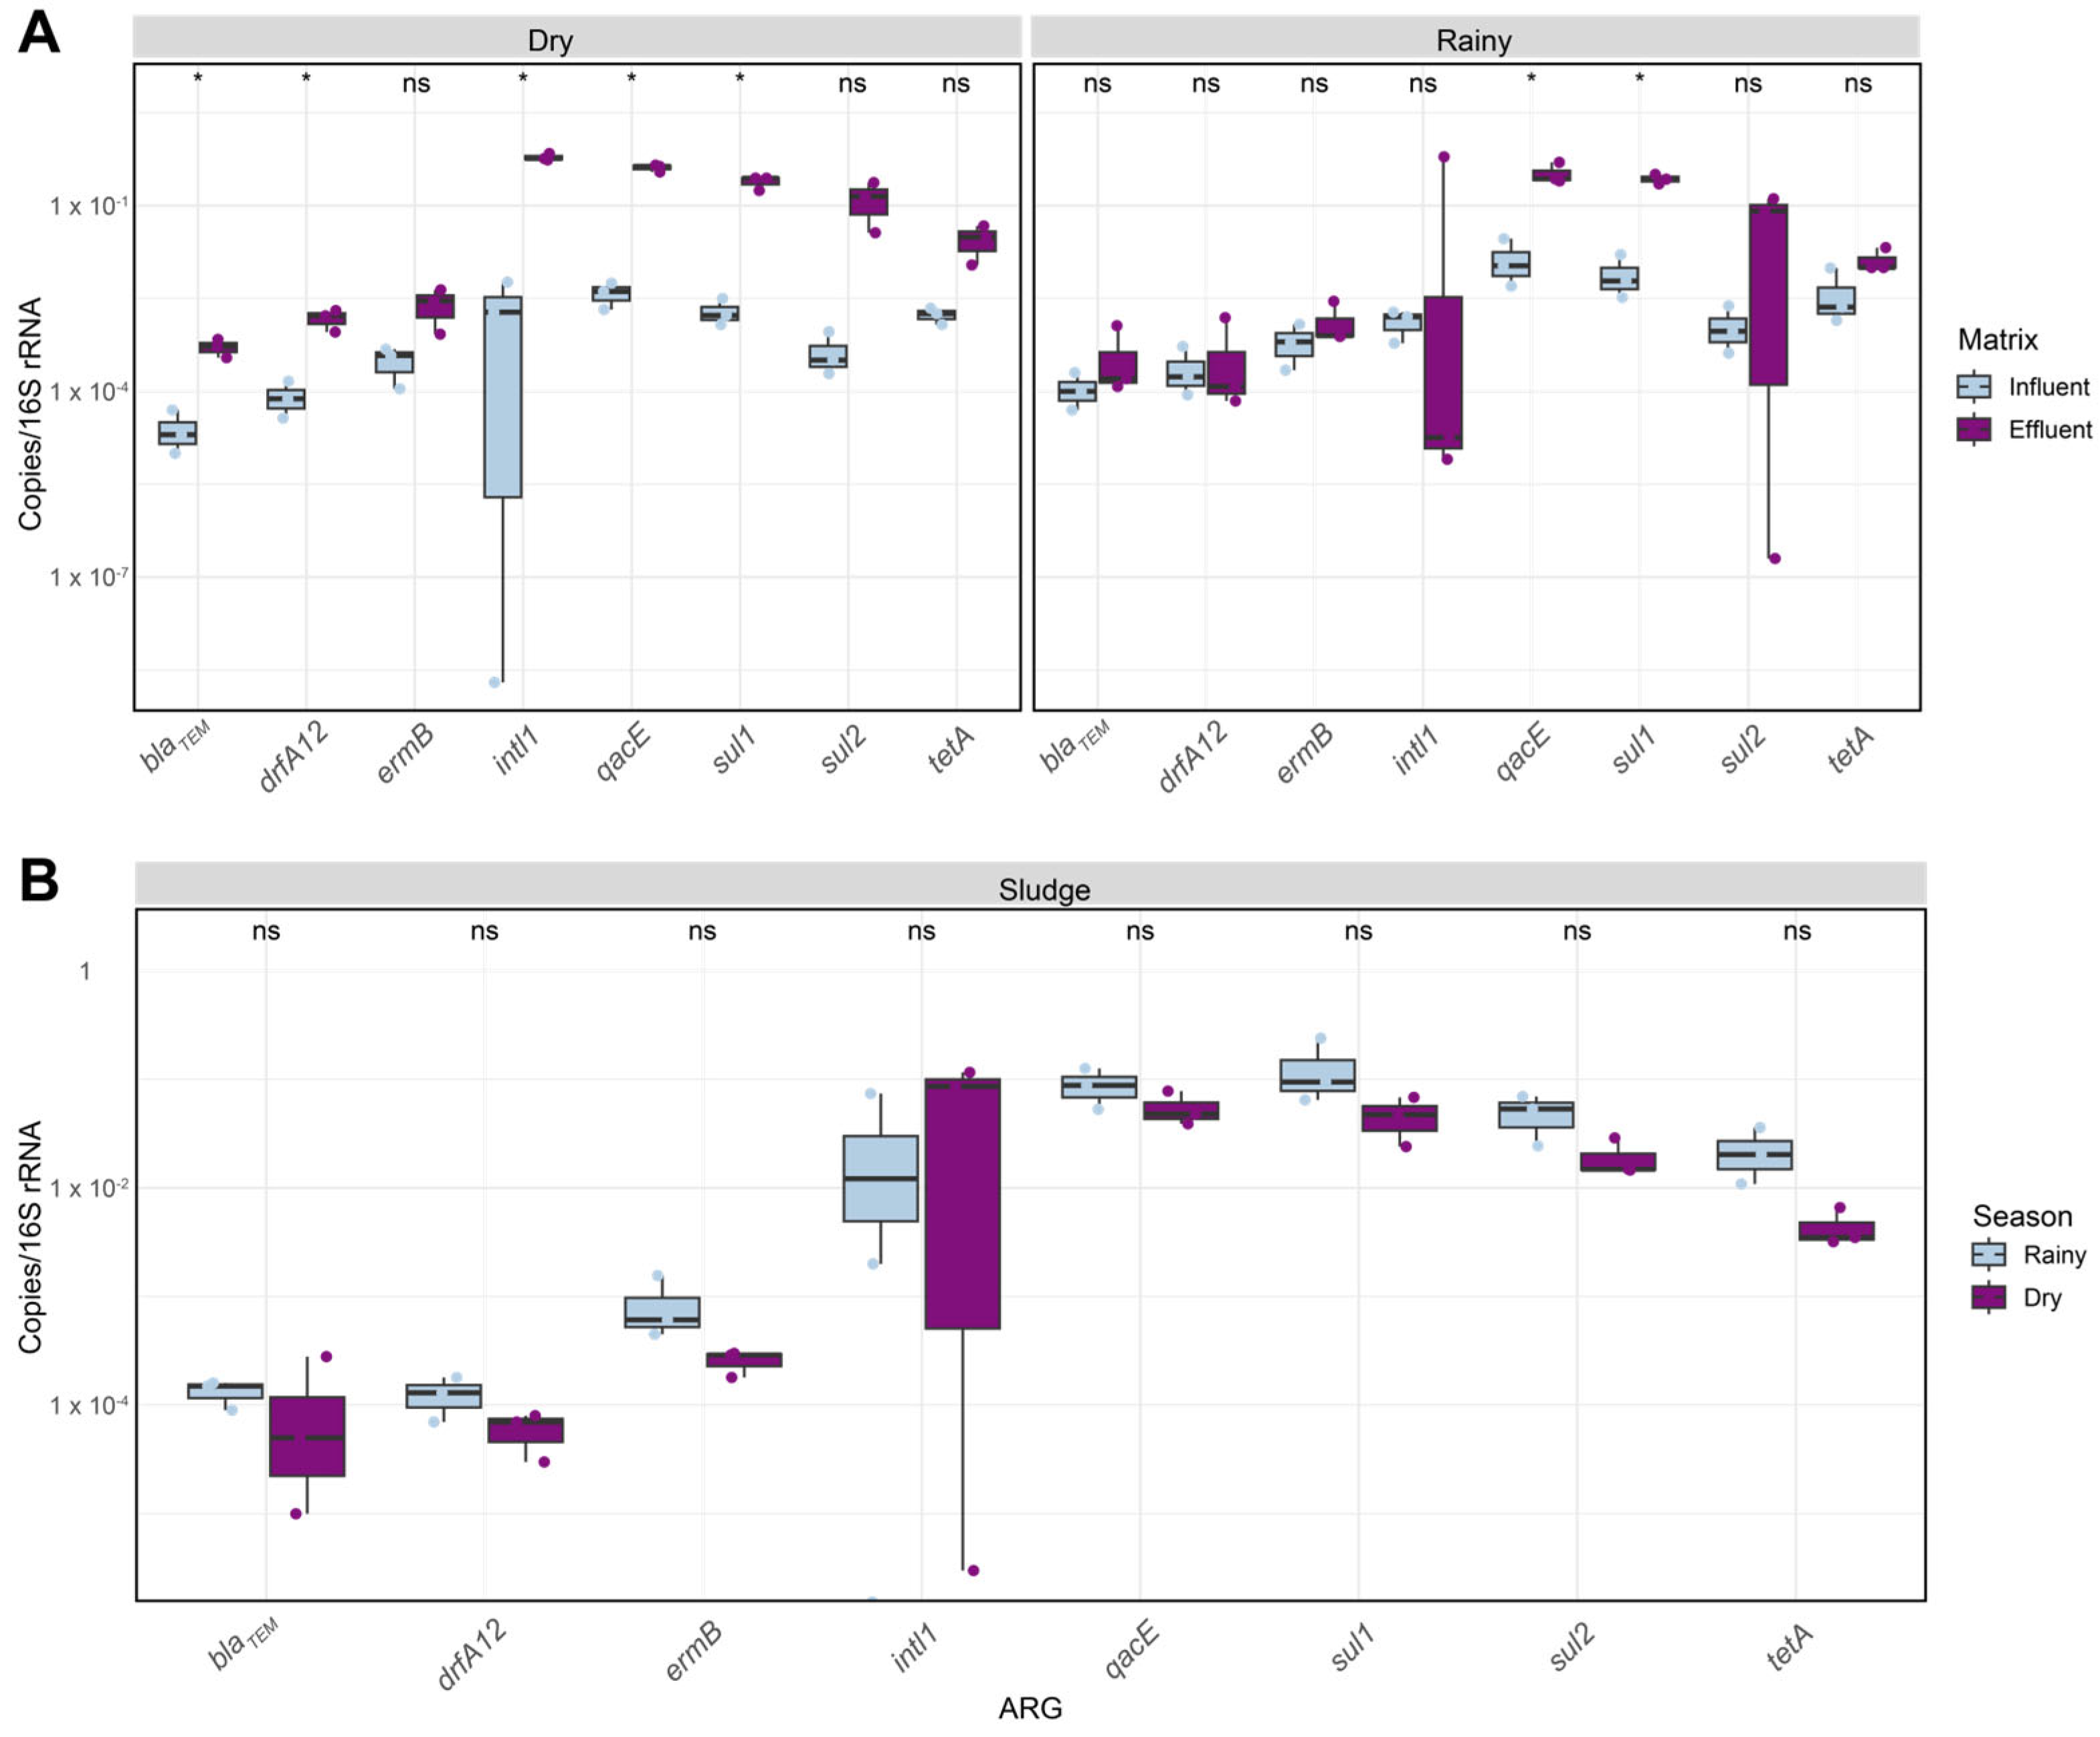Click the drfA12 axis label in Rainy panel

(1192, 757)
